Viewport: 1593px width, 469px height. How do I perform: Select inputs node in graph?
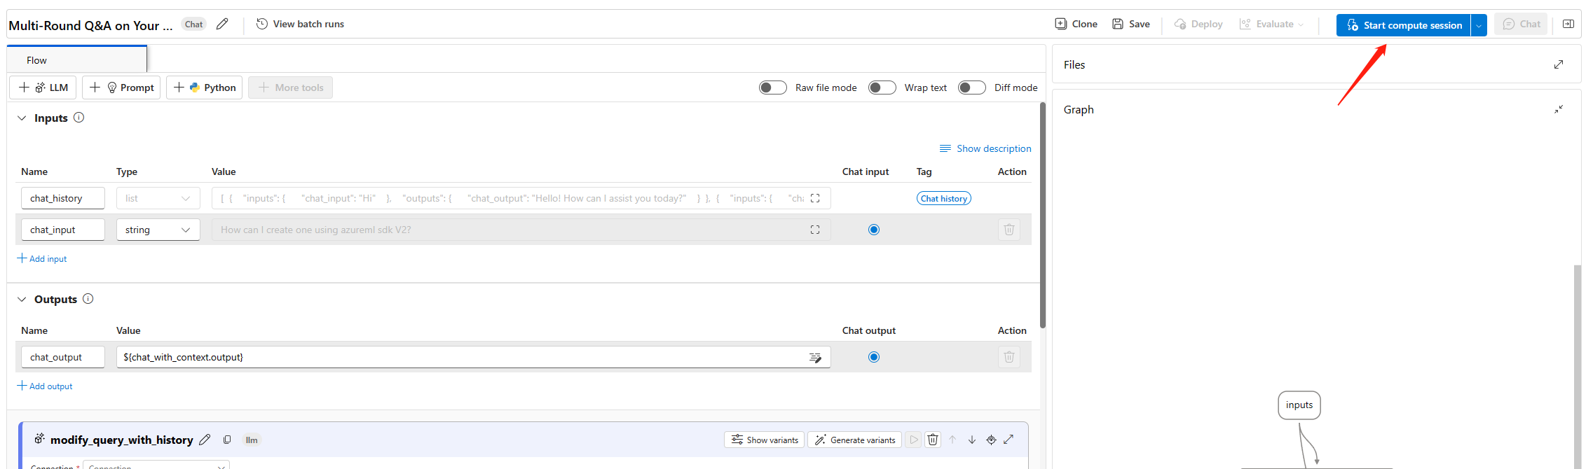coord(1299,405)
